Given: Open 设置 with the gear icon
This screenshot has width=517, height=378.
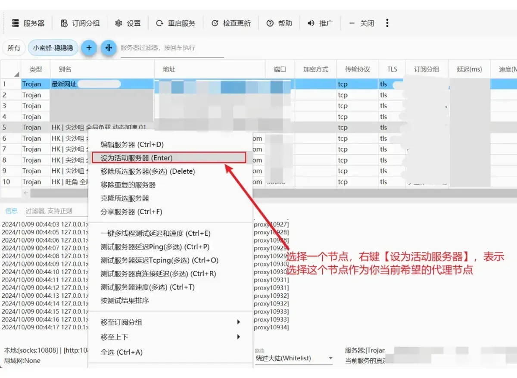Looking at the screenshot, I should coord(128,23).
